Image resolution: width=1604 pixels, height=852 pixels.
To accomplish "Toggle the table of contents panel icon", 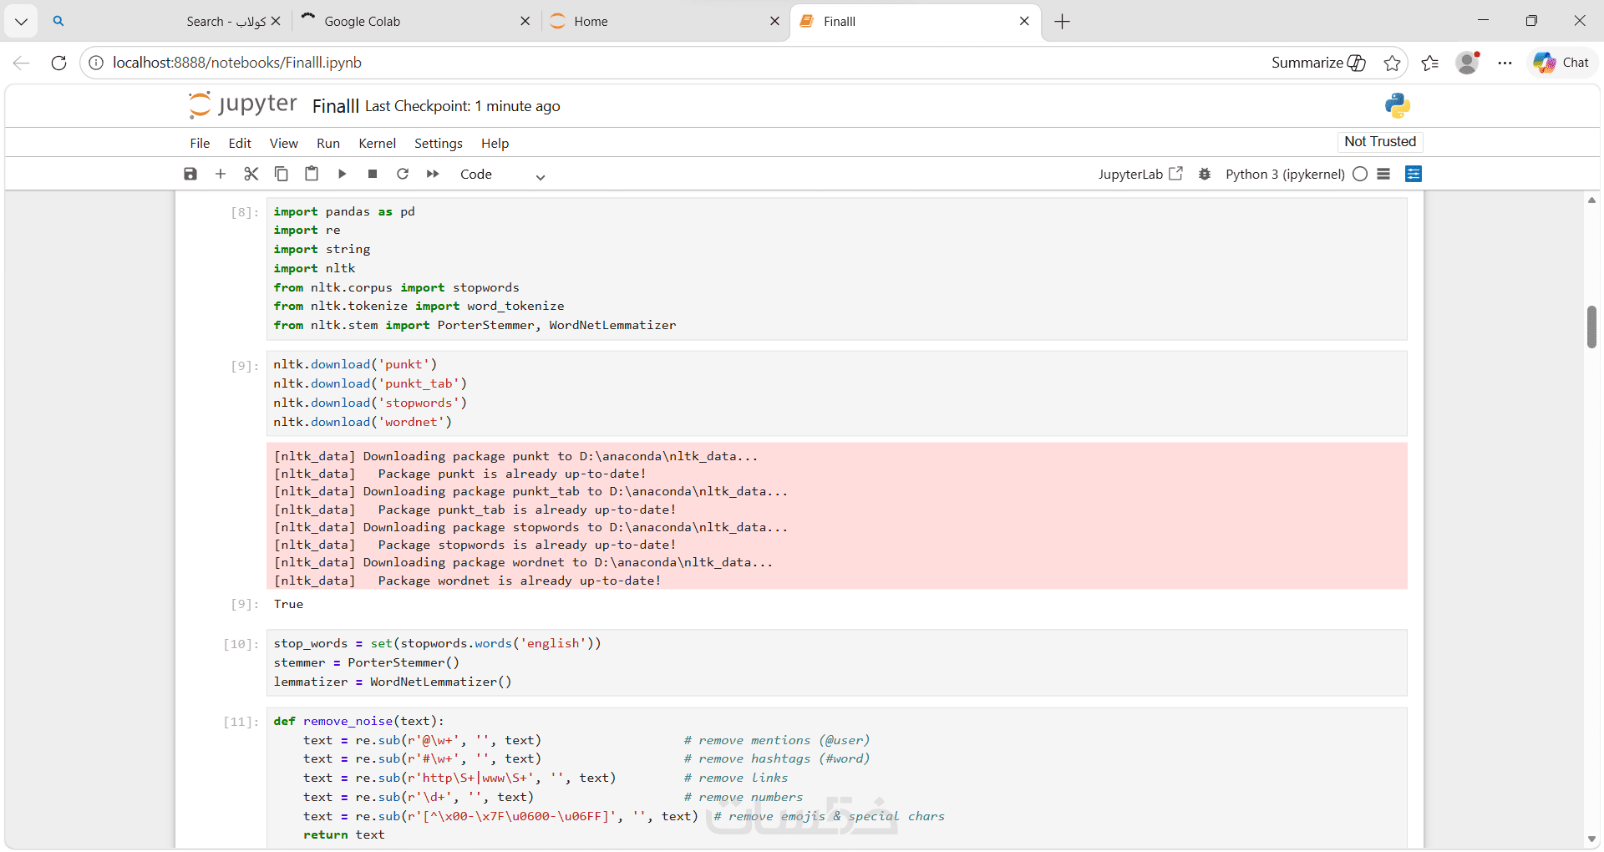I will 1414,174.
